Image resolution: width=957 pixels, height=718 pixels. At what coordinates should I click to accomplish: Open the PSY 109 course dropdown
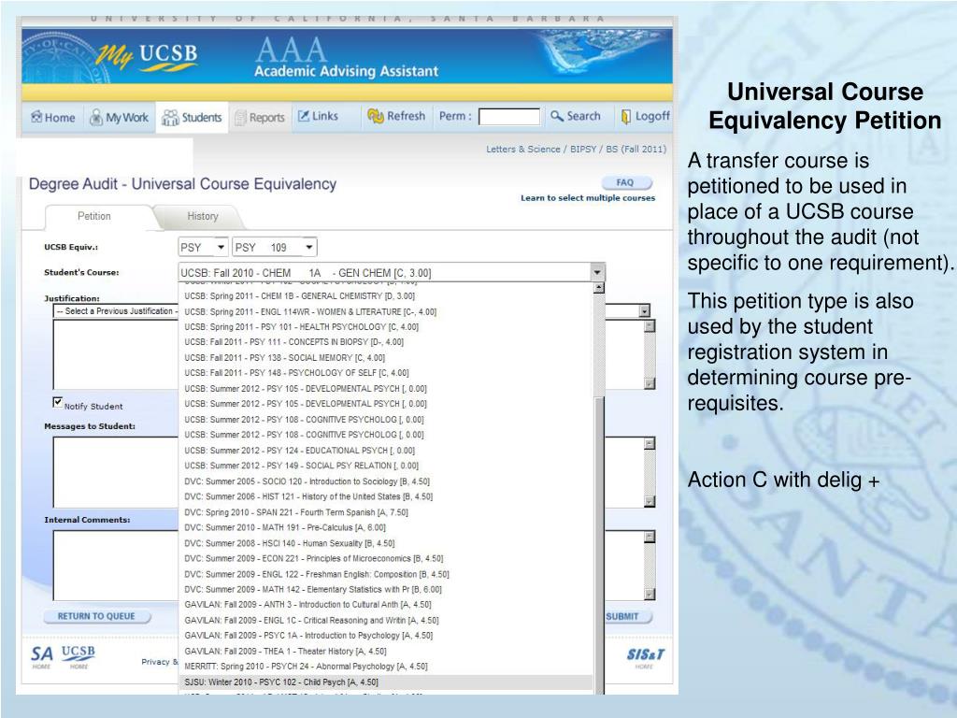275,247
